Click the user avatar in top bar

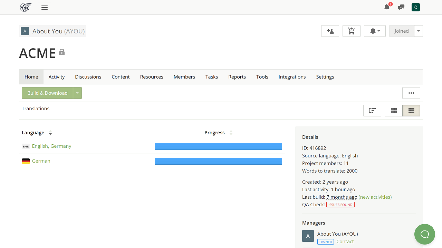pos(416,7)
